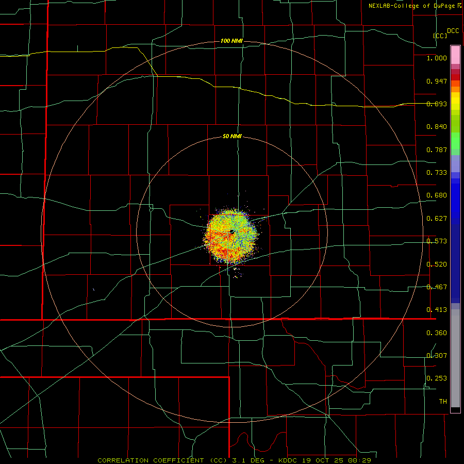This screenshot has height=464, width=464.
Task: Select the 1.000 value on the color scale
Action: coord(437,58)
